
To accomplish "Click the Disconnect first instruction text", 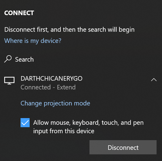I will [70, 30].
